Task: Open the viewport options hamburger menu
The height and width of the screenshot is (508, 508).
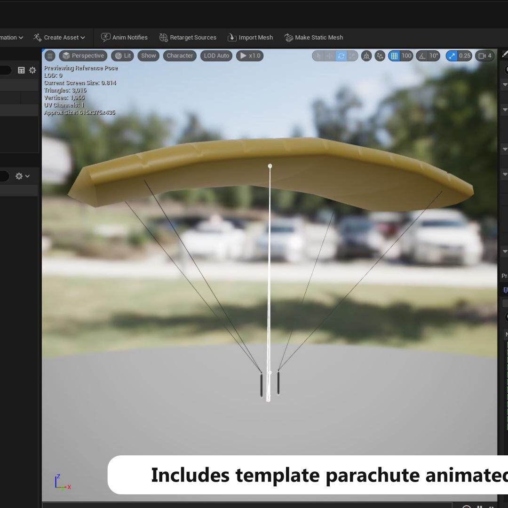Action: pos(49,56)
